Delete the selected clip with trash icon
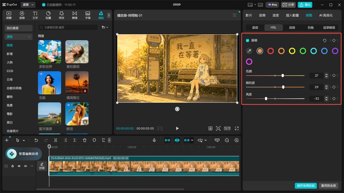 click(84, 140)
